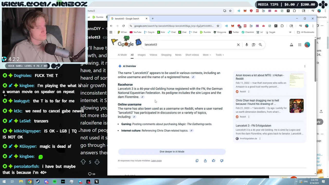This screenshot has height=185, width=329.
Task: Clear the search box with the X
Action: (238, 45)
